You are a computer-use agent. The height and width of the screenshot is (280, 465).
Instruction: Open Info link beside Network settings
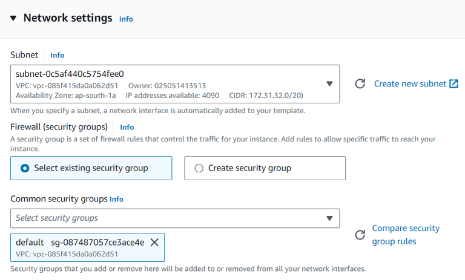(126, 19)
